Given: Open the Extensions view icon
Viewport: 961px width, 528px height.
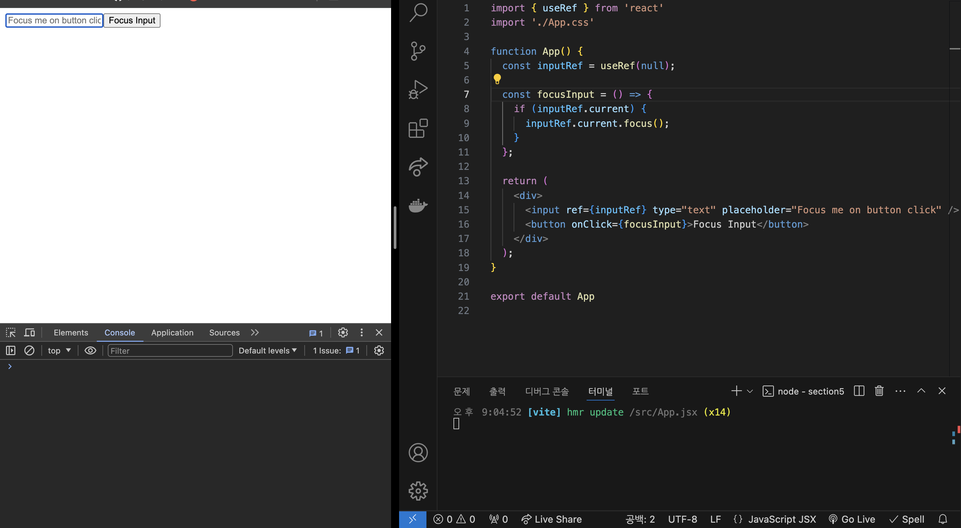Looking at the screenshot, I should point(418,128).
